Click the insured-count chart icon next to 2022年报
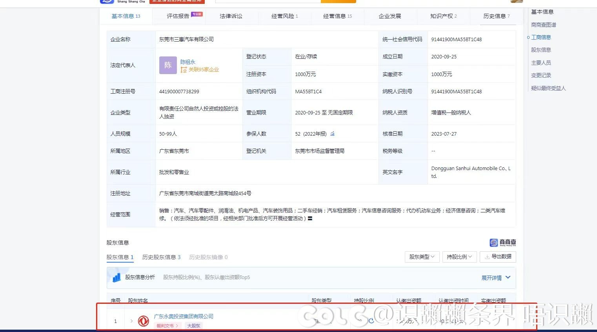The height and width of the screenshot is (332, 597). click(332, 134)
